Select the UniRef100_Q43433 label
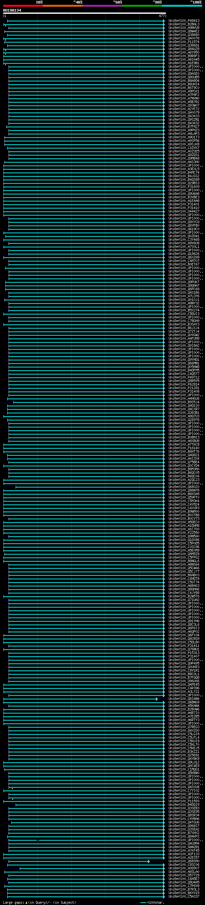Screen dimensions: 205x905 point(184,116)
